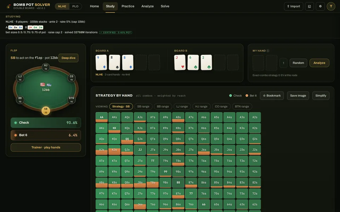The width and height of the screenshot is (340, 212).
Task: Click the 72s cell in the strategy grid
Action: coord(255,193)
